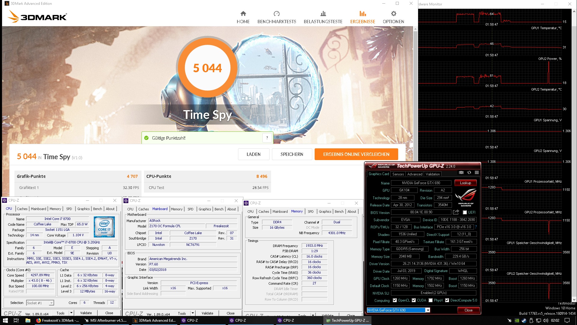Viewport: 577px width, 325px height.
Task: Open the Steam tray icon
Action: coord(524,320)
